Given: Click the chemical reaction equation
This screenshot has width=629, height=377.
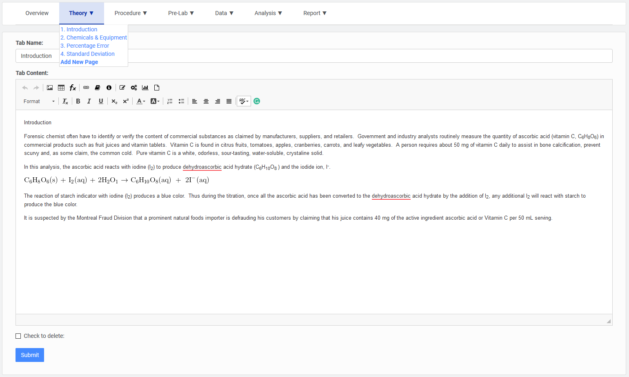Looking at the screenshot, I should [117, 180].
